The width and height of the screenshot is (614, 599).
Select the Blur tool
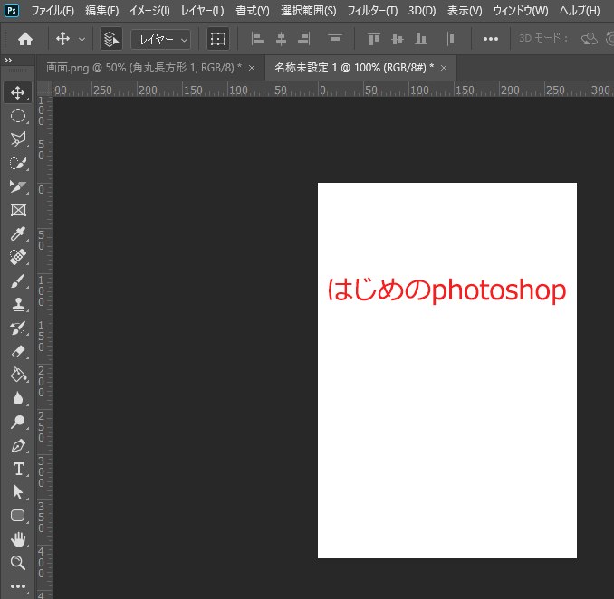click(18, 398)
